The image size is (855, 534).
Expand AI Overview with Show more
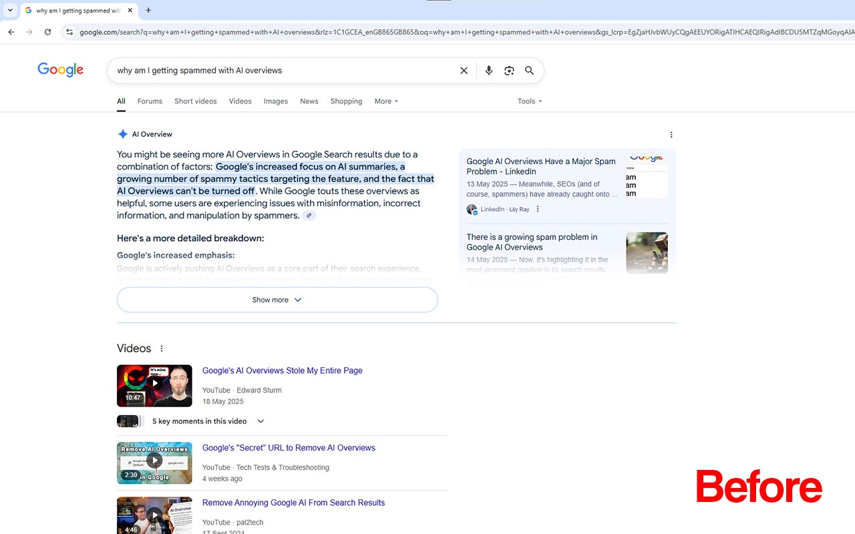pyautogui.click(x=277, y=300)
